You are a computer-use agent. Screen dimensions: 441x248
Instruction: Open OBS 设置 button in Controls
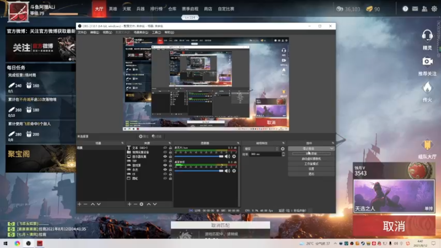(311, 169)
